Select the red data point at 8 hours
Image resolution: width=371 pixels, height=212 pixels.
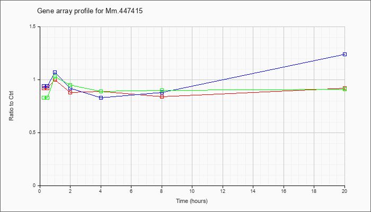coord(162,96)
